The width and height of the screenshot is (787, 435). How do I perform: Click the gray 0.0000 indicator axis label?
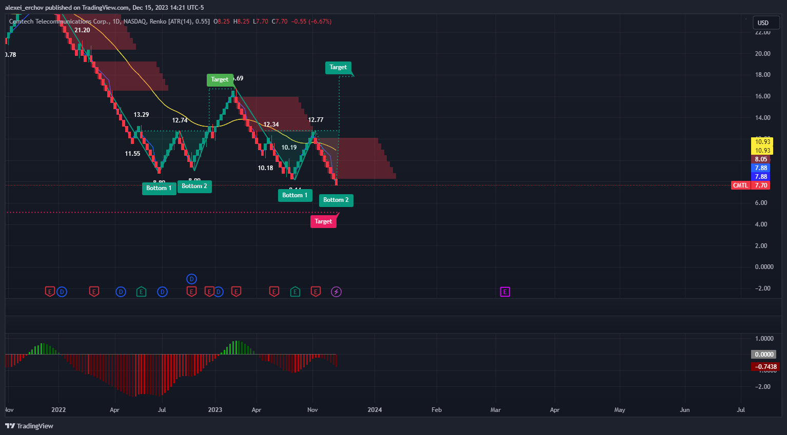click(x=764, y=355)
